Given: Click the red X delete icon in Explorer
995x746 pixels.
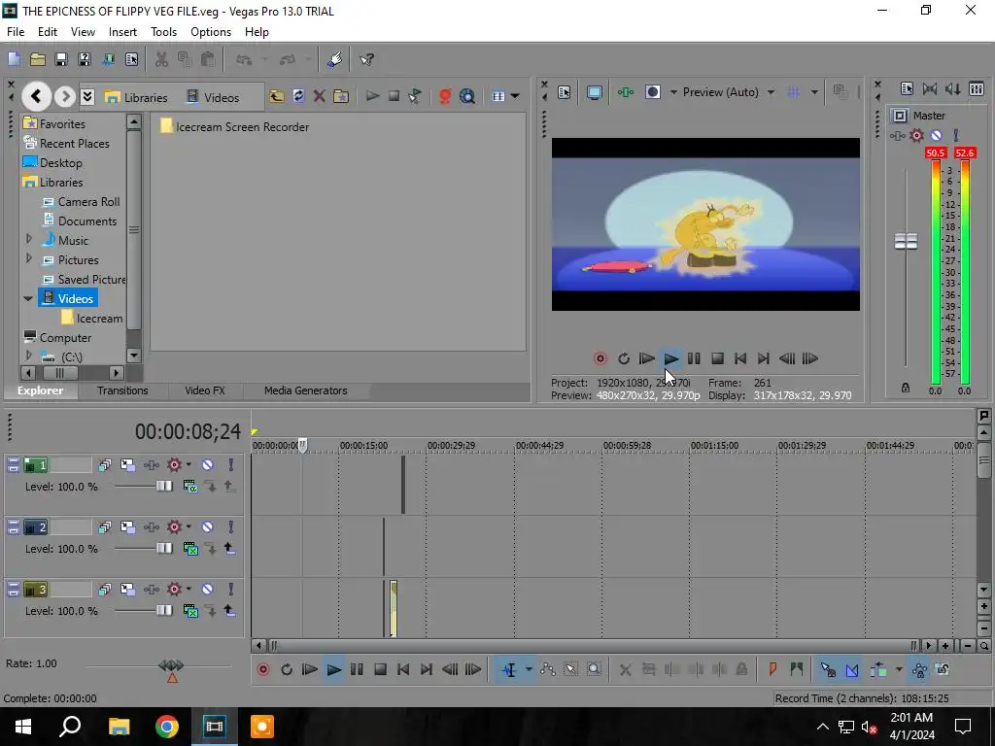Looking at the screenshot, I should pos(319,96).
